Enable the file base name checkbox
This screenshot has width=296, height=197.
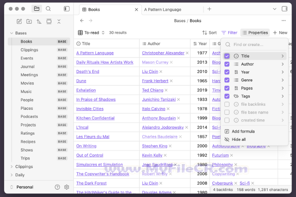(227, 112)
